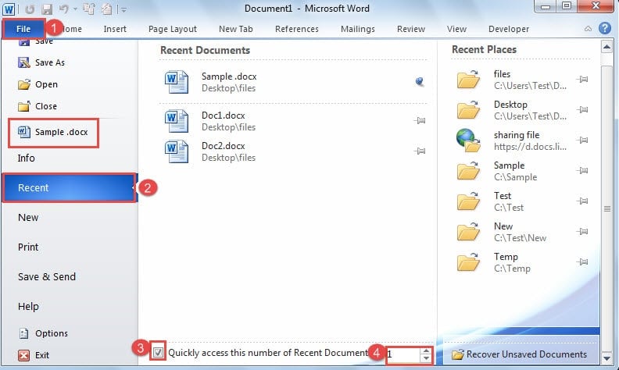
Task: Increase the recent documents count with up arrow
Action: coord(425,350)
